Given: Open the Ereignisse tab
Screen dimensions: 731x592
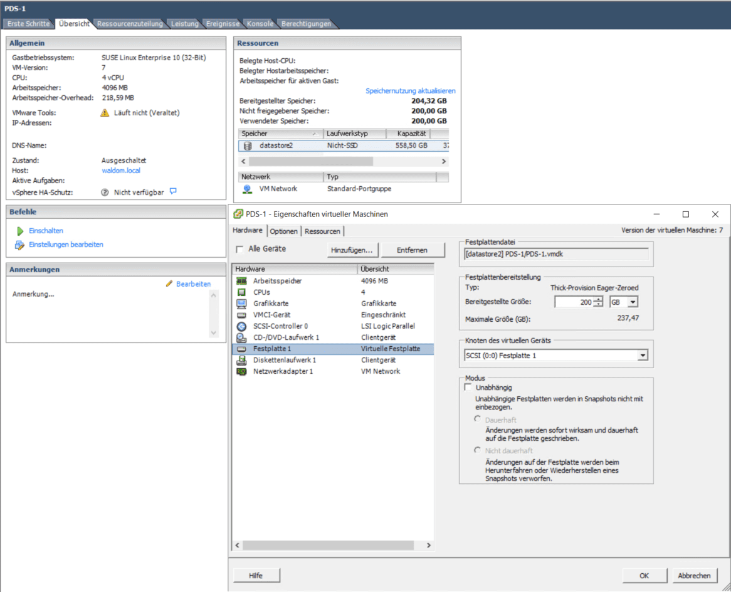Looking at the screenshot, I should (223, 24).
